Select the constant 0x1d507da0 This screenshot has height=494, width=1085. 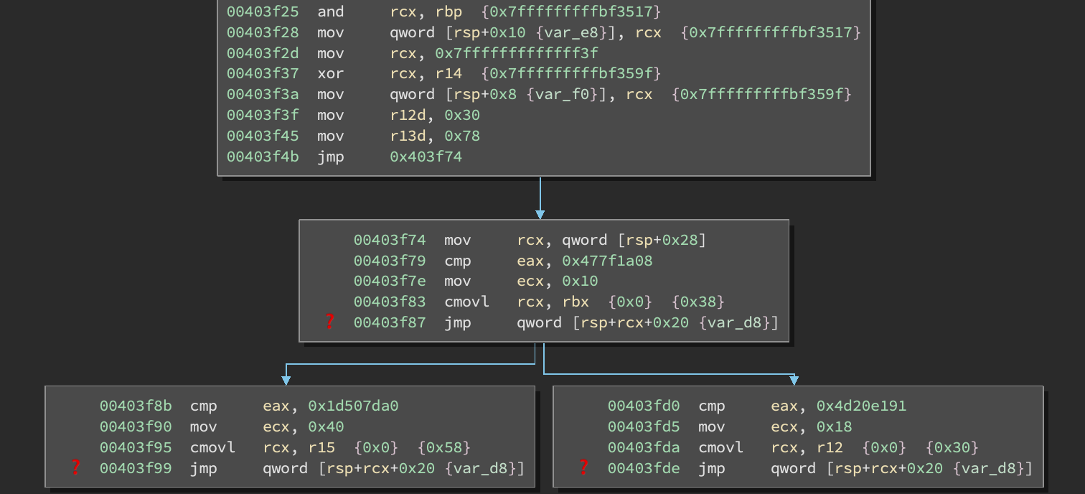pos(353,406)
